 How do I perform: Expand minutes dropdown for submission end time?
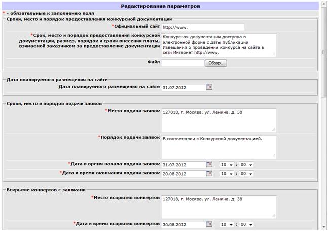[246, 174]
